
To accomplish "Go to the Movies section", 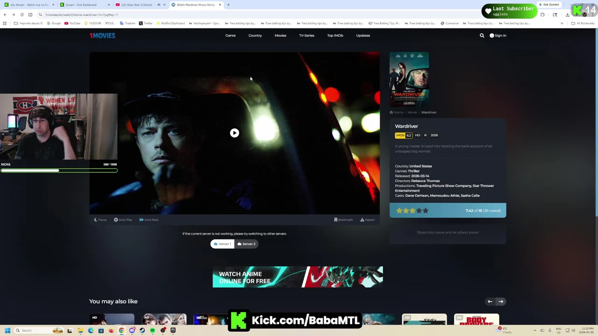I will (x=280, y=35).
